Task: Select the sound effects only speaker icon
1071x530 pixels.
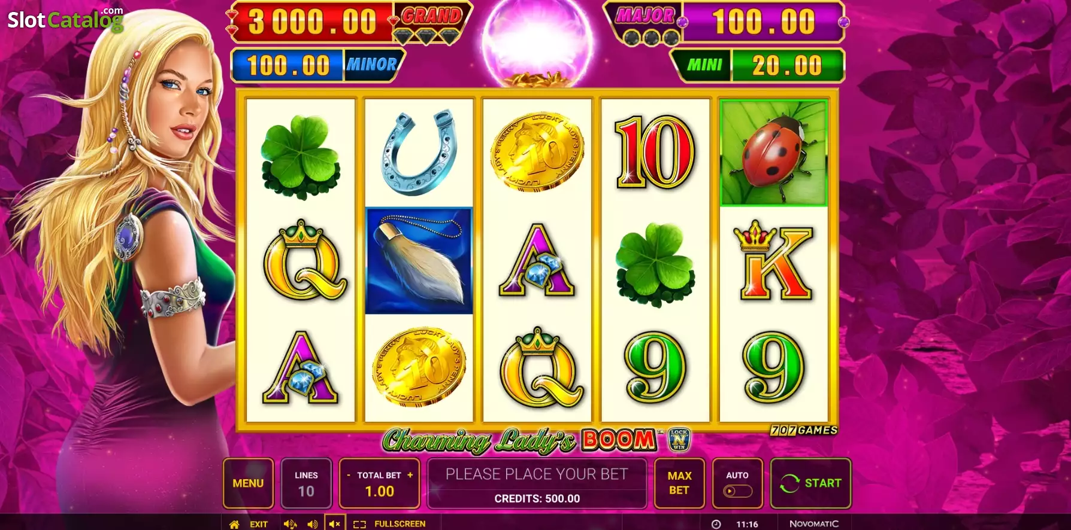Action: tap(312, 524)
